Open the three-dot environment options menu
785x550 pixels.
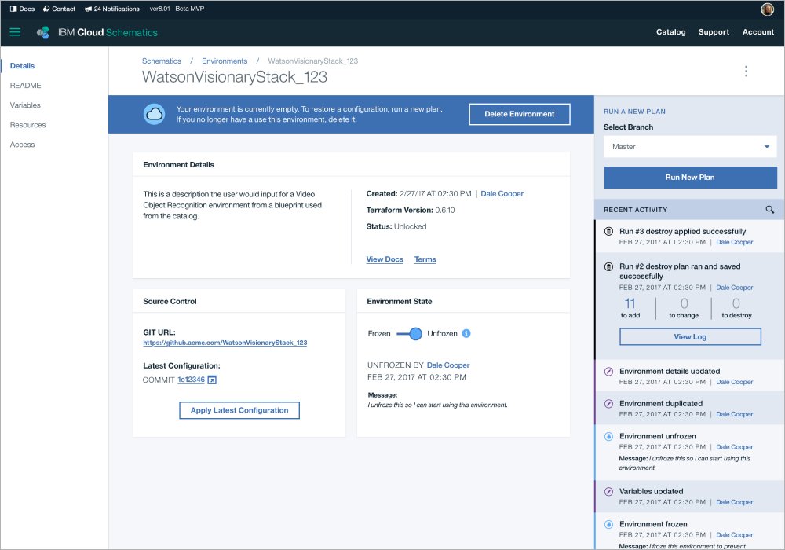point(746,71)
